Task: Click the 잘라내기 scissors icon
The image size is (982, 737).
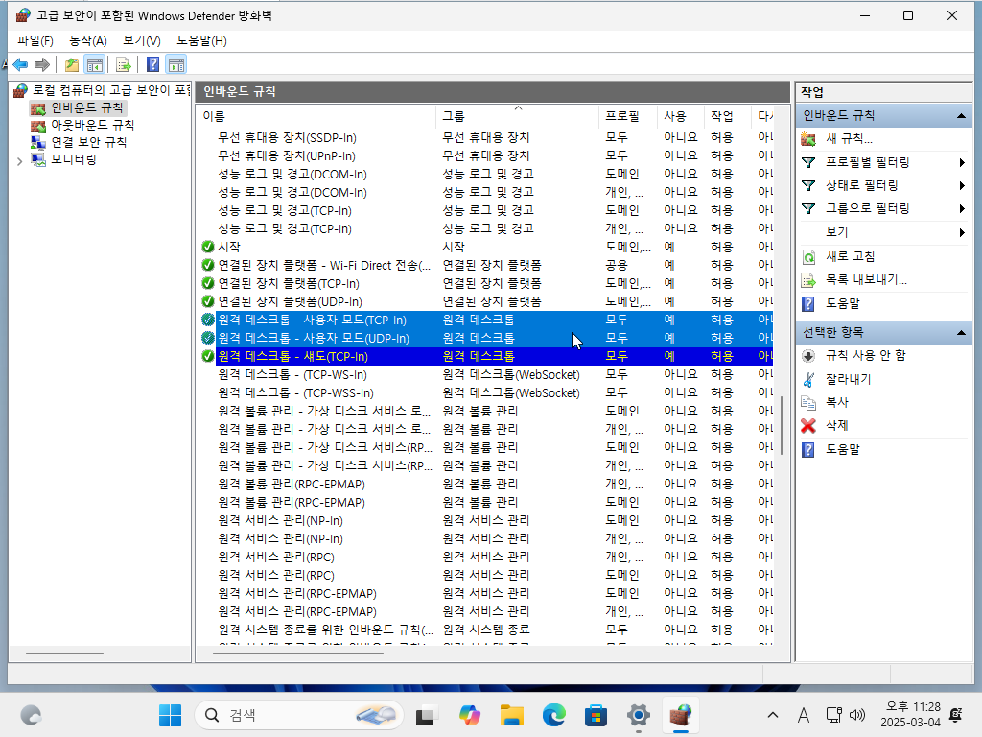Action: click(x=808, y=379)
